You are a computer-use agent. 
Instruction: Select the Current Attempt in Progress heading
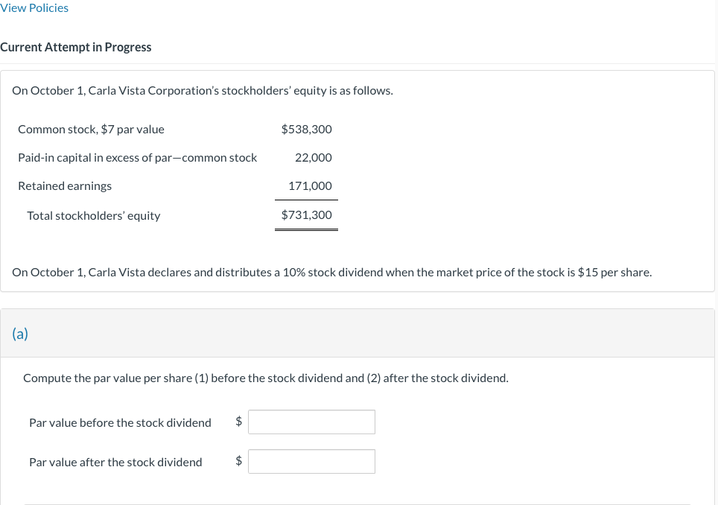[x=75, y=47]
